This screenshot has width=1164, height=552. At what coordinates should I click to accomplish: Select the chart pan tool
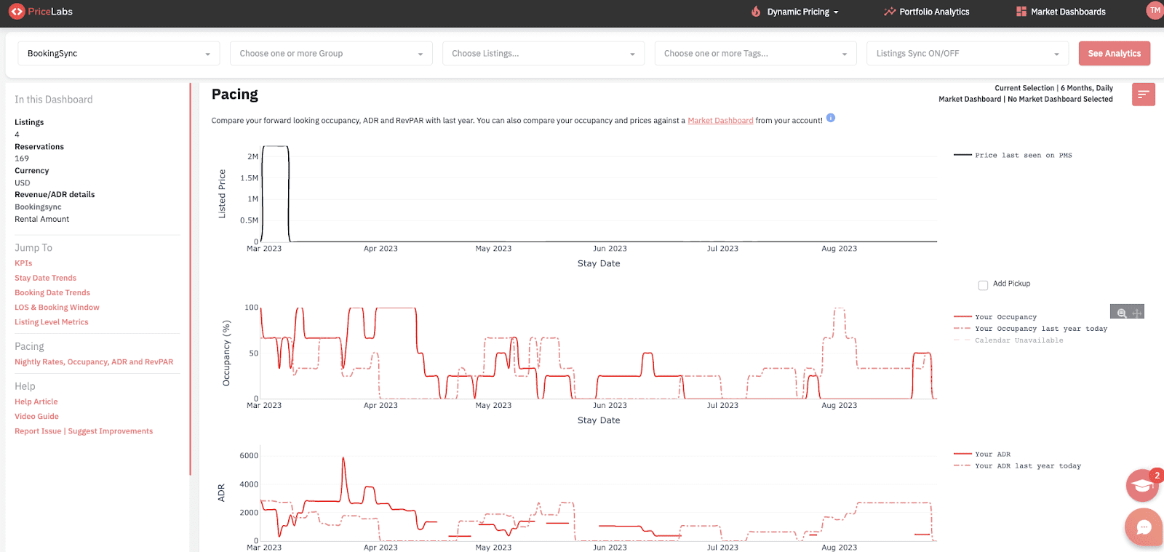coord(1137,313)
